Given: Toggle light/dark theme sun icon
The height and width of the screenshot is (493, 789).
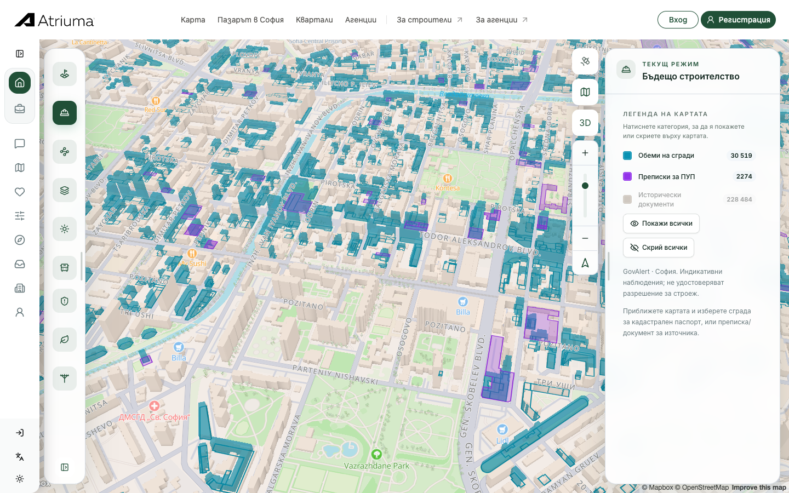Looking at the screenshot, I should point(20,479).
